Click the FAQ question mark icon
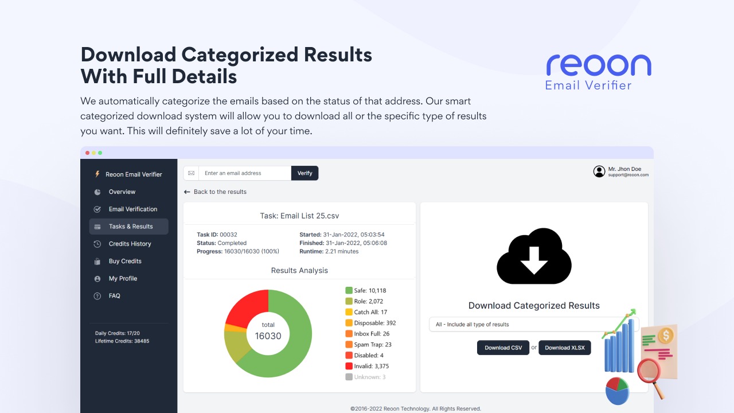This screenshot has width=734, height=413. point(96,295)
